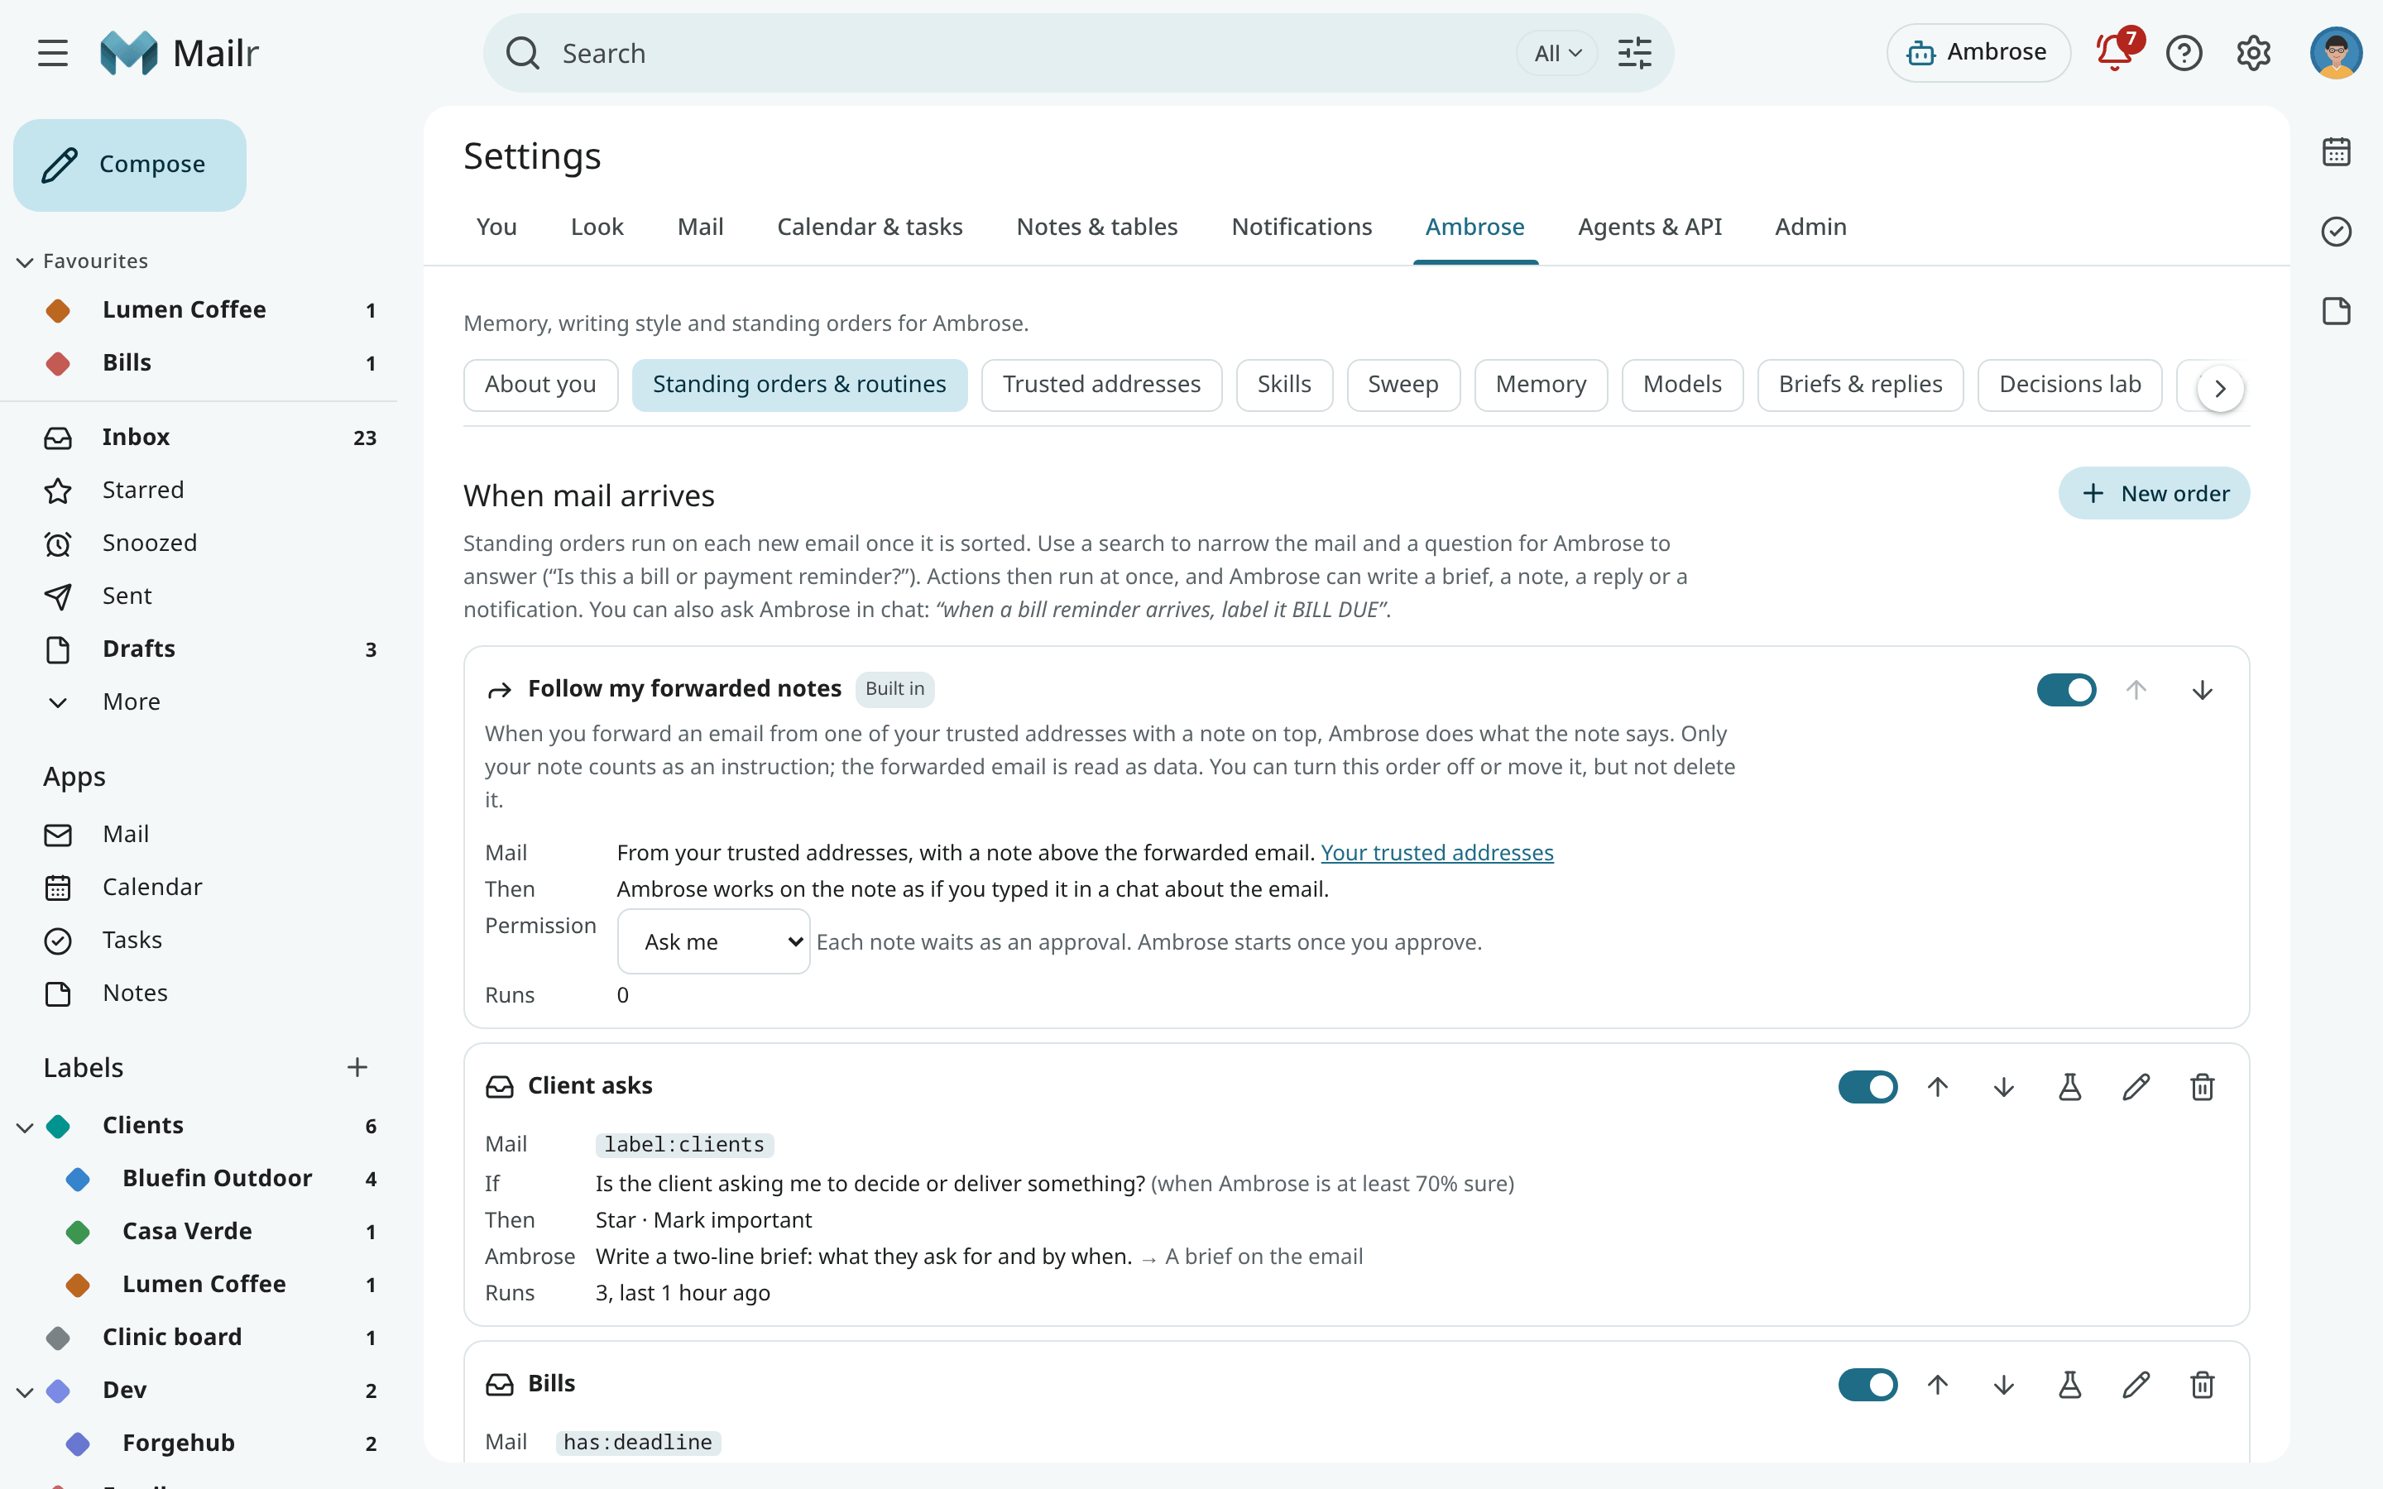Select the Decisions lab sub-tab
The width and height of the screenshot is (2383, 1489).
coord(2069,384)
